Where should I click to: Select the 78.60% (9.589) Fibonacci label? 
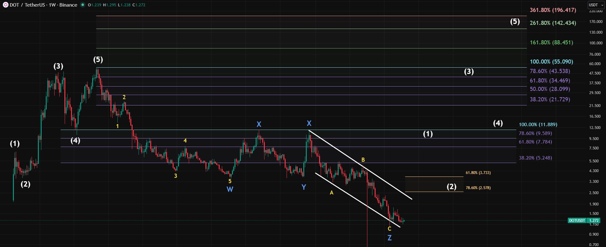coord(535,133)
